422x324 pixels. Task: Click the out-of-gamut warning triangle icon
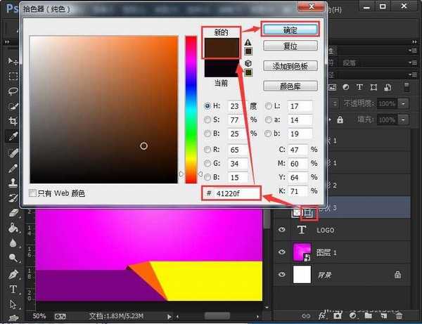point(248,41)
